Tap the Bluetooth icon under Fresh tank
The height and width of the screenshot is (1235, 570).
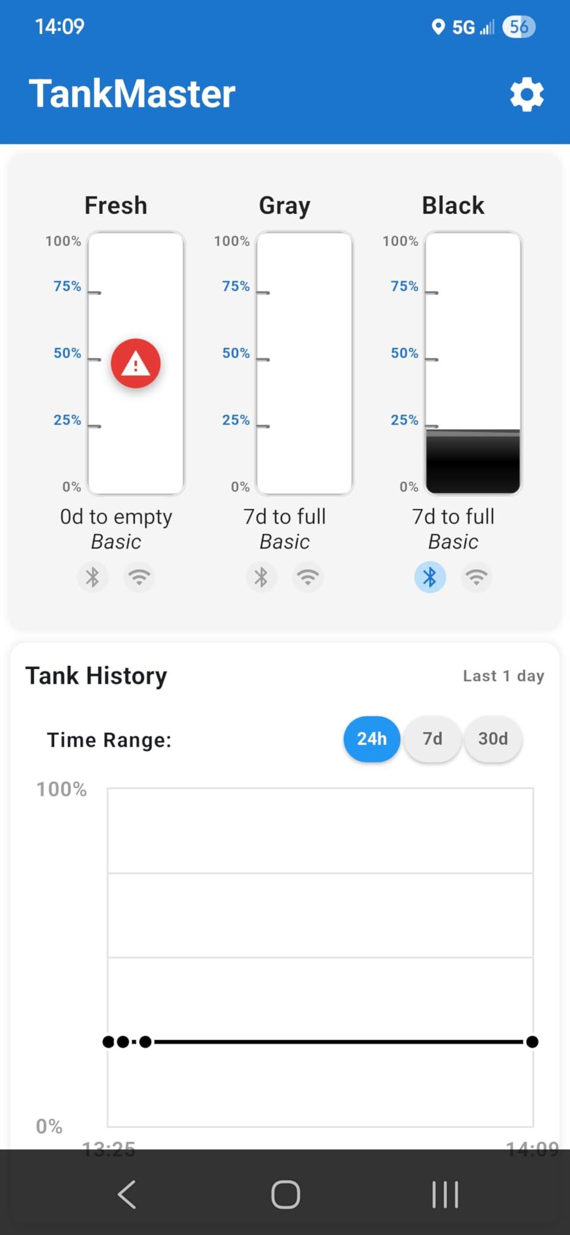pyautogui.click(x=93, y=577)
